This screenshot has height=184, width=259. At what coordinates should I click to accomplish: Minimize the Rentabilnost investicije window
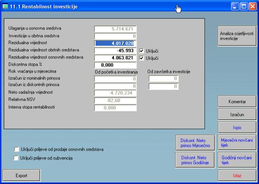point(235,6)
